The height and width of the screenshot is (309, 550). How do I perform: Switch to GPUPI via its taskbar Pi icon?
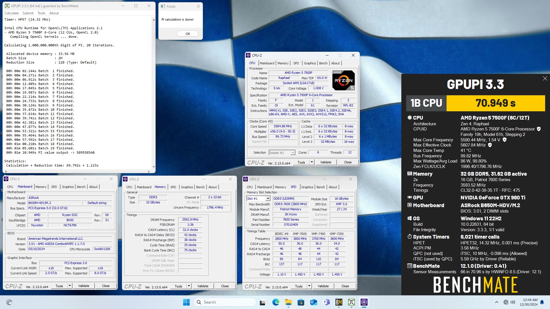pyautogui.click(x=351, y=302)
